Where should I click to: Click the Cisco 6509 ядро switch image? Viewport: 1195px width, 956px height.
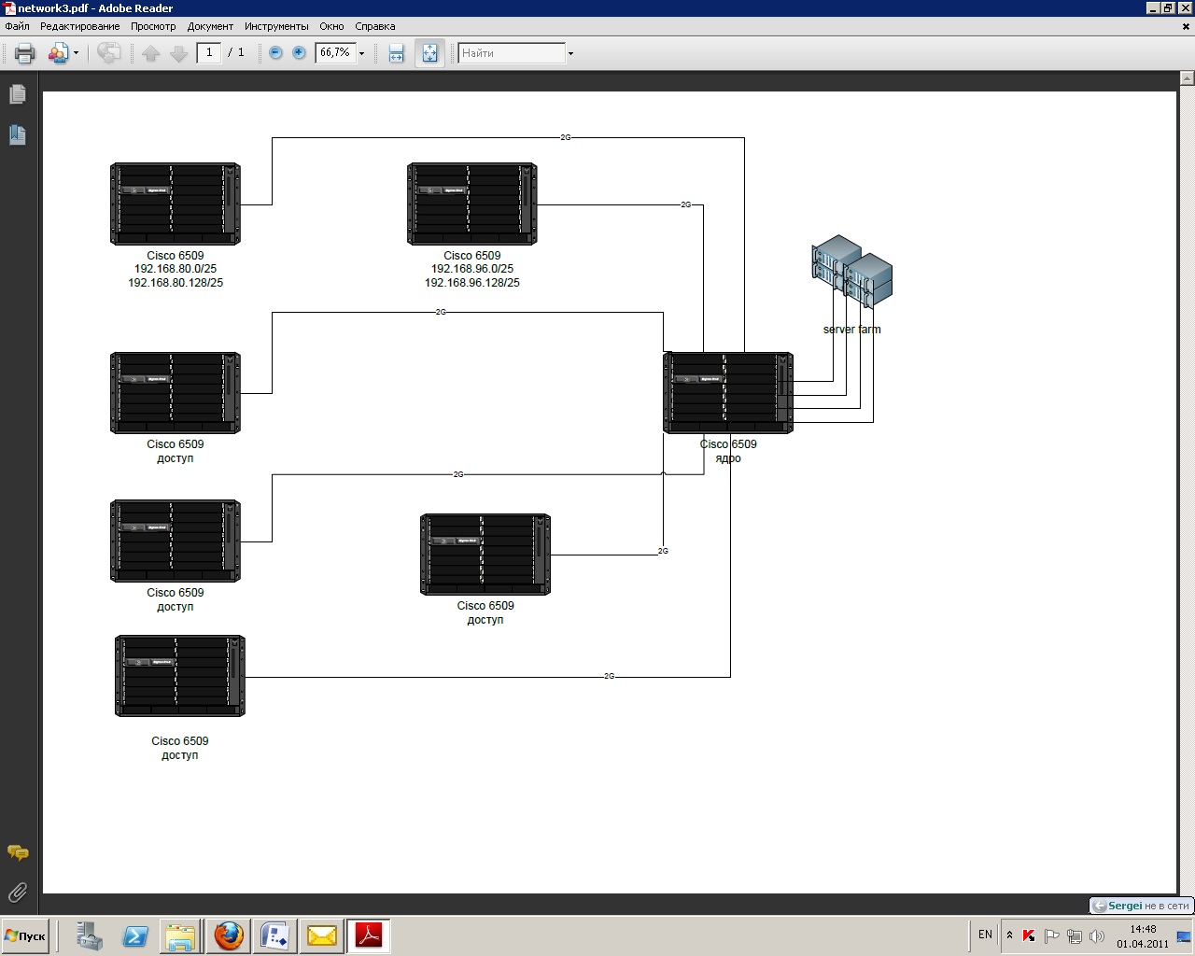point(728,393)
